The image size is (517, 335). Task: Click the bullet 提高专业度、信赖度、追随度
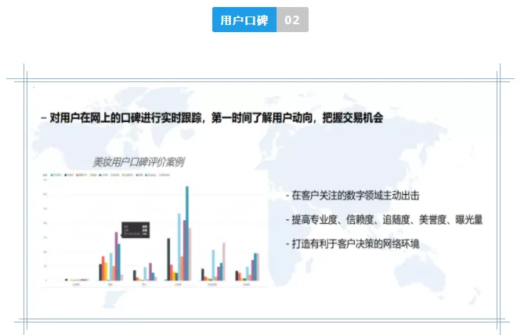coord(384,220)
